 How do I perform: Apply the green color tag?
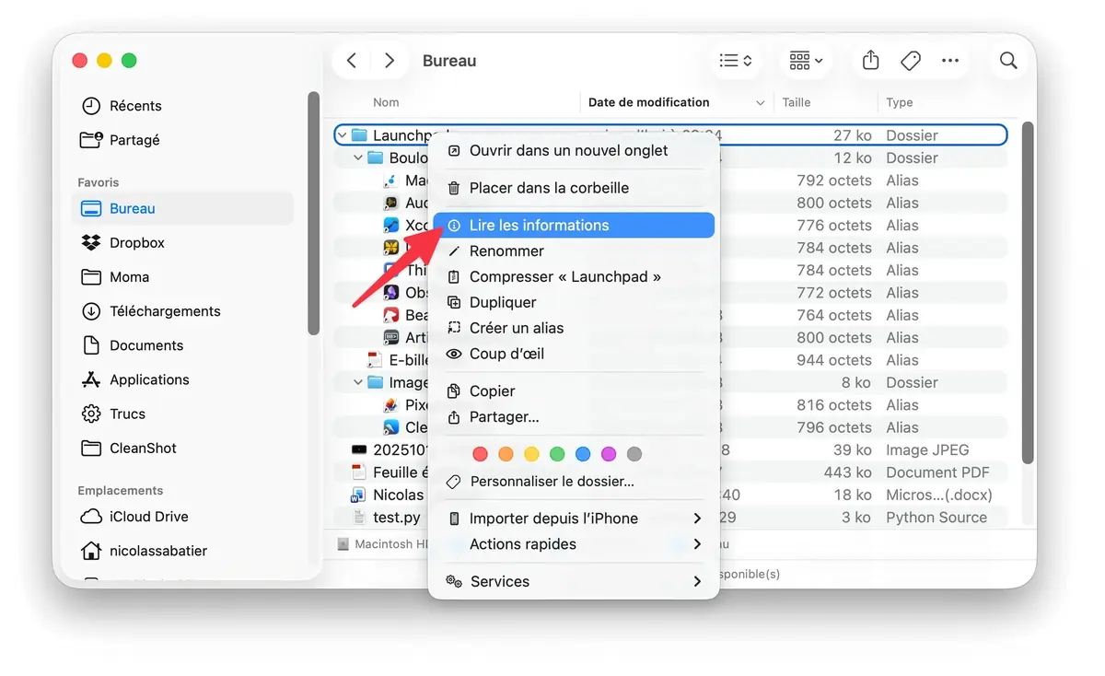tap(557, 454)
